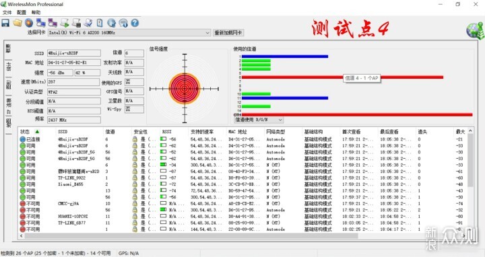Click the green sort arrow beside 状态 header
The image size is (485, 257).
tap(37, 132)
